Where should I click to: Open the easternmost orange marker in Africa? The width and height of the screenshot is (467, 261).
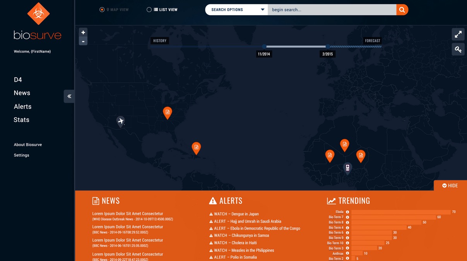tap(361, 156)
